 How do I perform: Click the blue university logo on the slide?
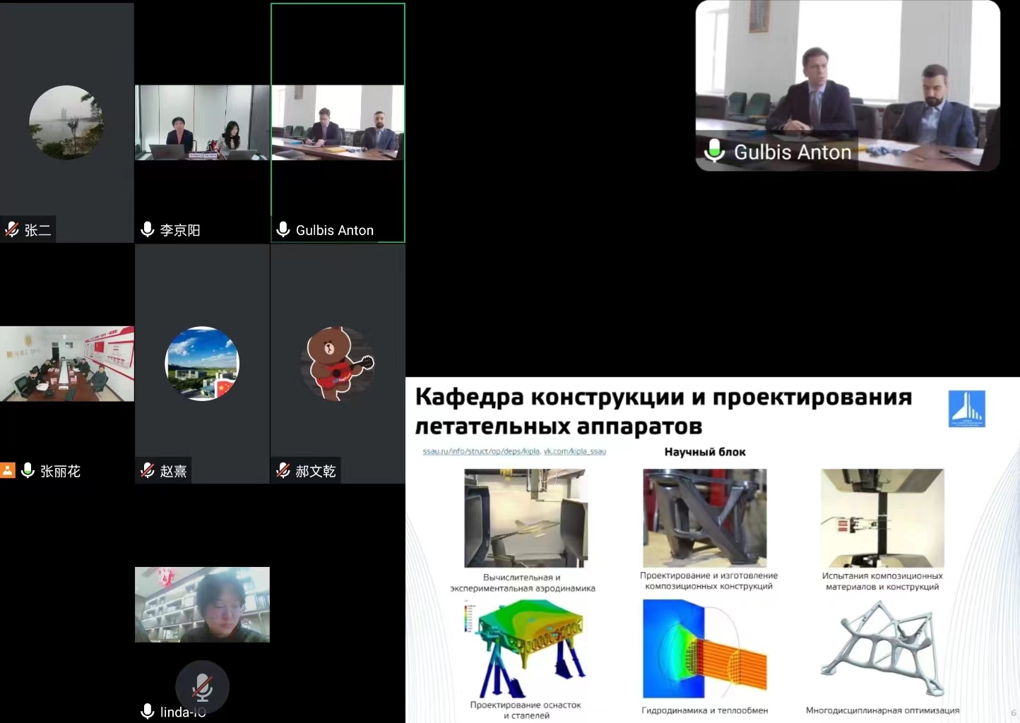pyautogui.click(x=966, y=409)
